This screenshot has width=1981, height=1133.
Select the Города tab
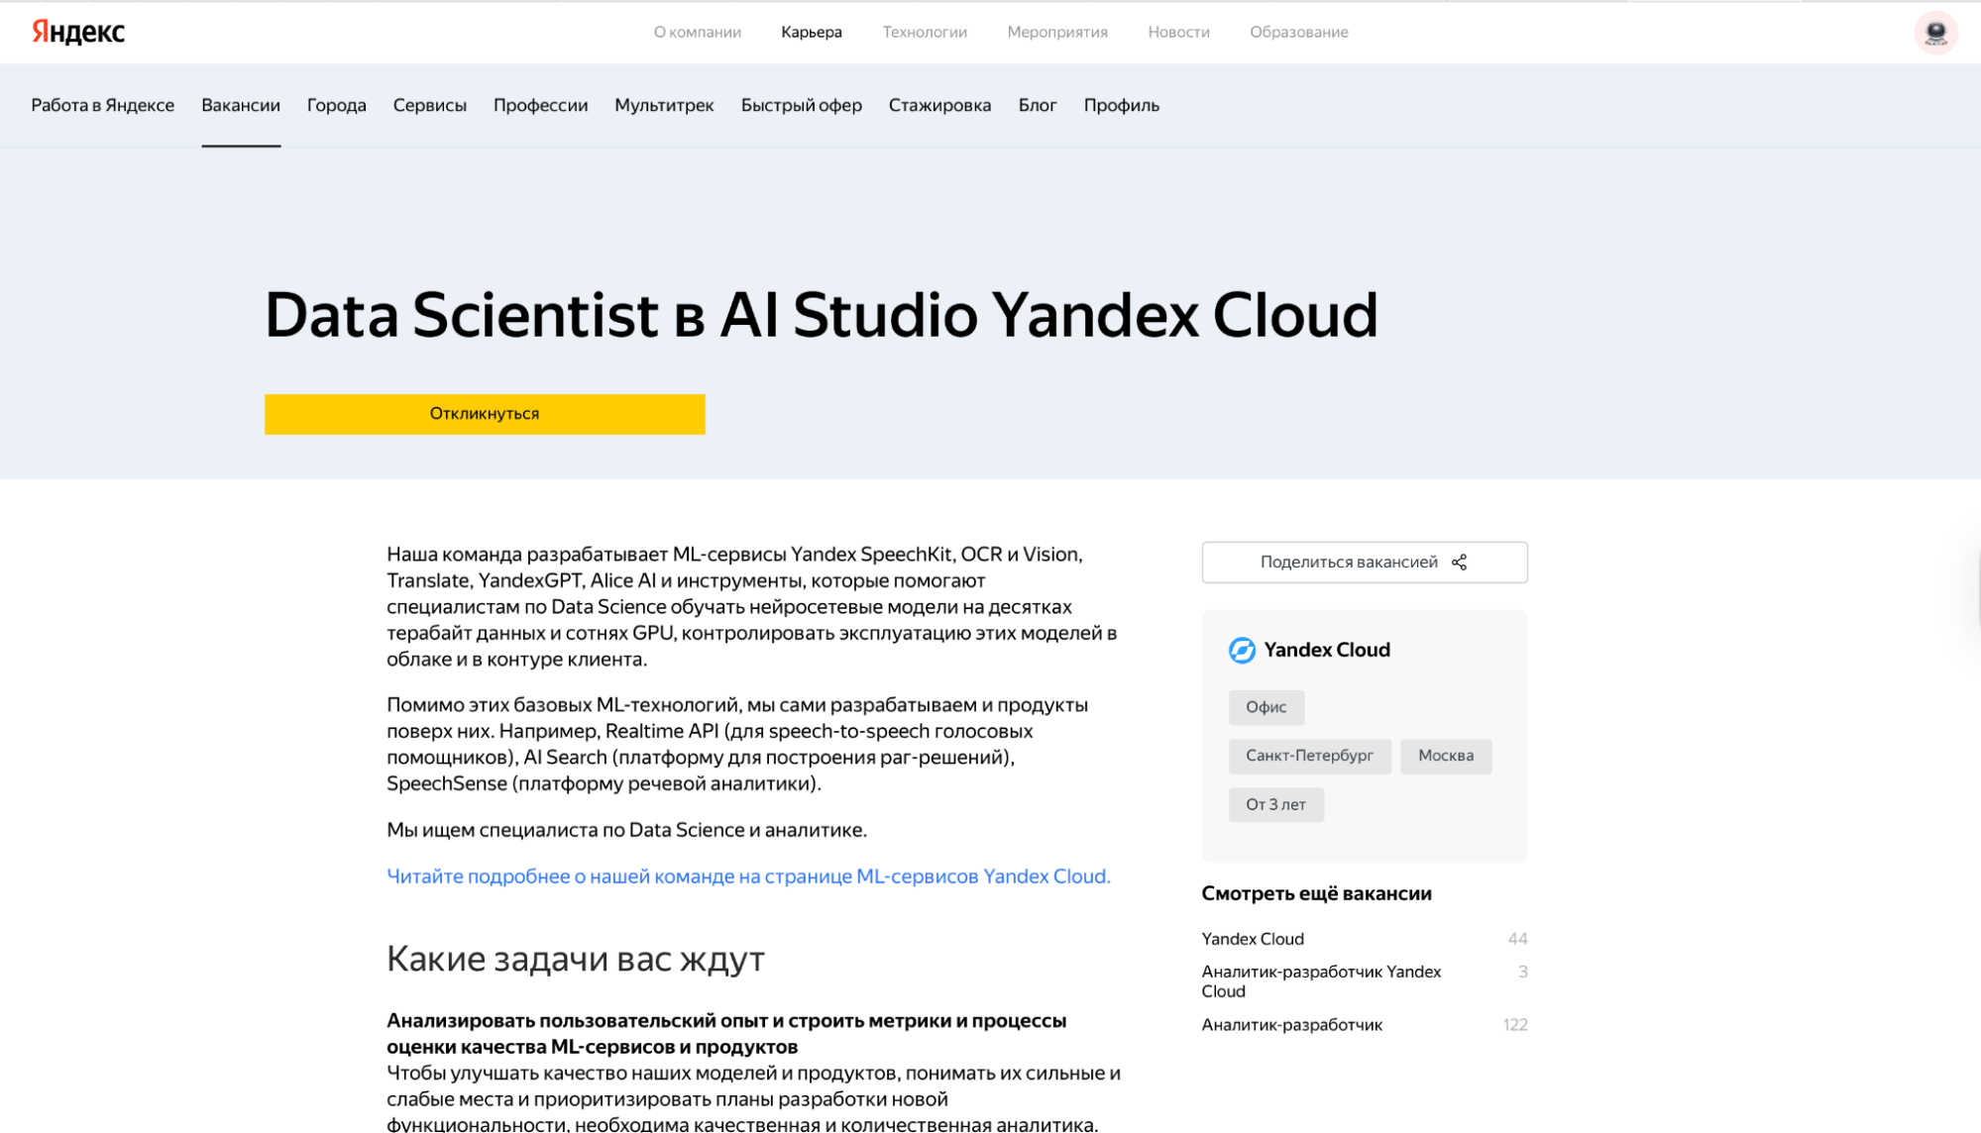click(x=337, y=105)
